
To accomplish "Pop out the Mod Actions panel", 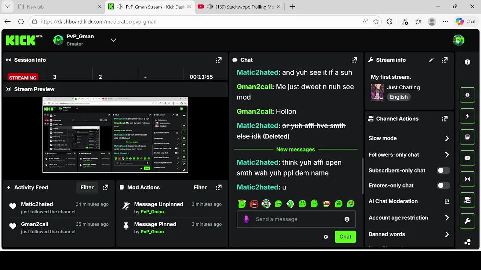I will [x=219, y=187].
